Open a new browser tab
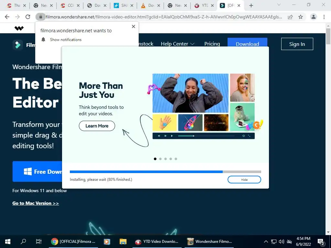The height and width of the screenshot is (248, 331). tap(251, 6)
